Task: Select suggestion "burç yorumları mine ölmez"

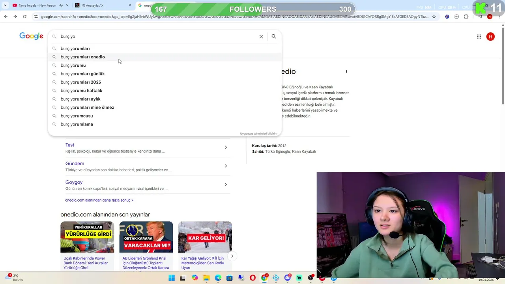Action: (x=165, y=107)
